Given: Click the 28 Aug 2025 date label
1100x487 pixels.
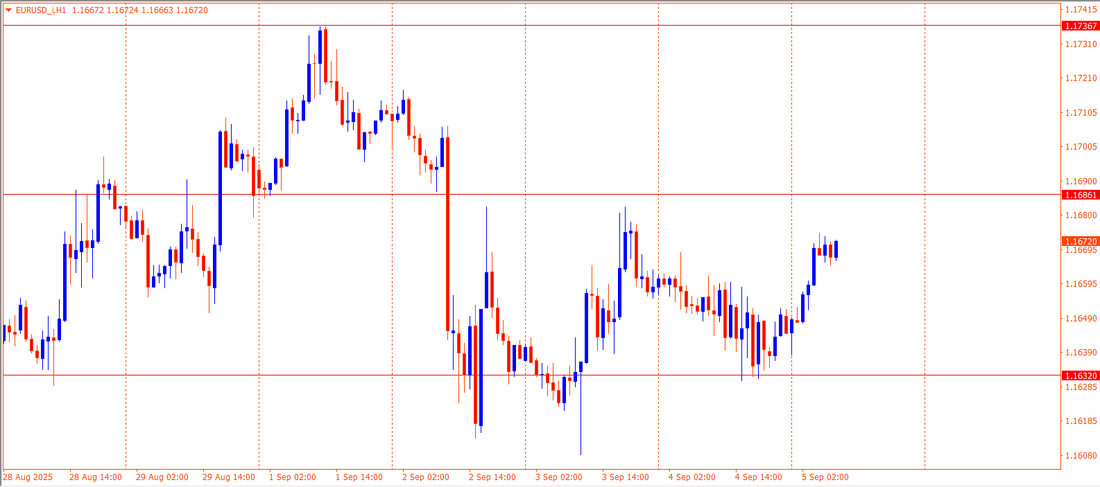Looking at the screenshot, I should tap(28, 477).
